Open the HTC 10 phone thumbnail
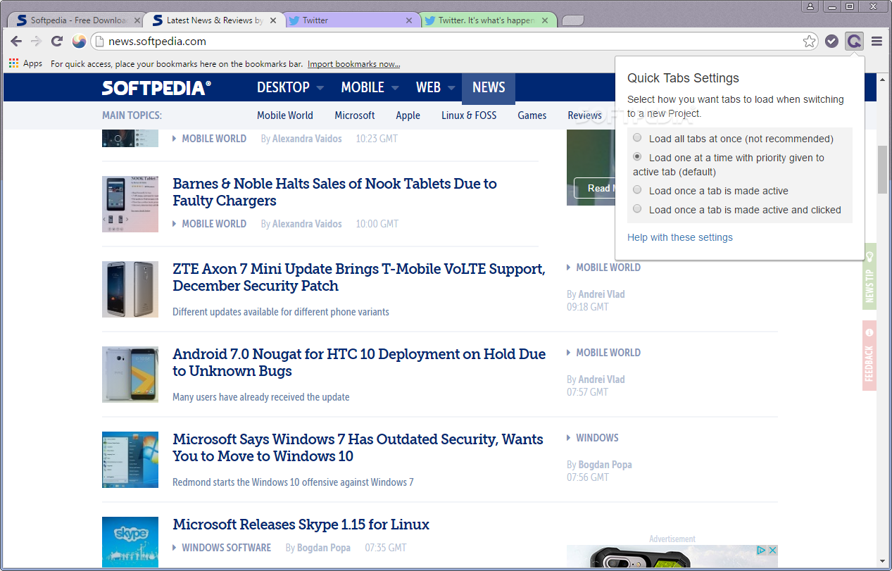Image resolution: width=892 pixels, height=571 pixels. [x=130, y=375]
